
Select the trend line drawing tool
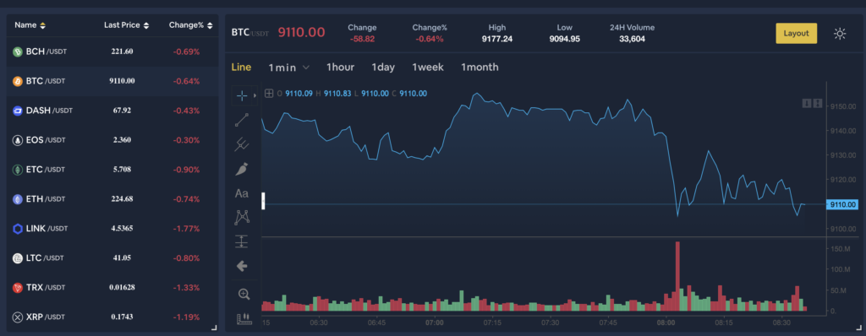click(x=242, y=120)
